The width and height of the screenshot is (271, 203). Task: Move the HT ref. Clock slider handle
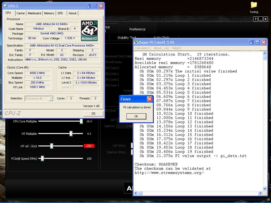click(x=52, y=146)
